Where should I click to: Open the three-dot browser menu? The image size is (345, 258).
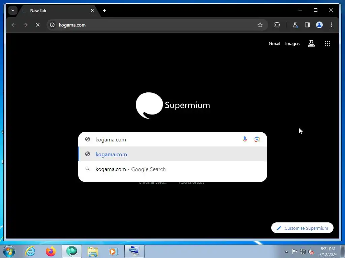(332, 25)
